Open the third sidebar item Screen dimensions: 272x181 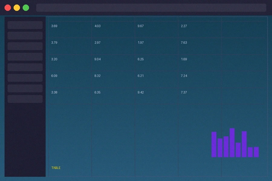pos(25,46)
